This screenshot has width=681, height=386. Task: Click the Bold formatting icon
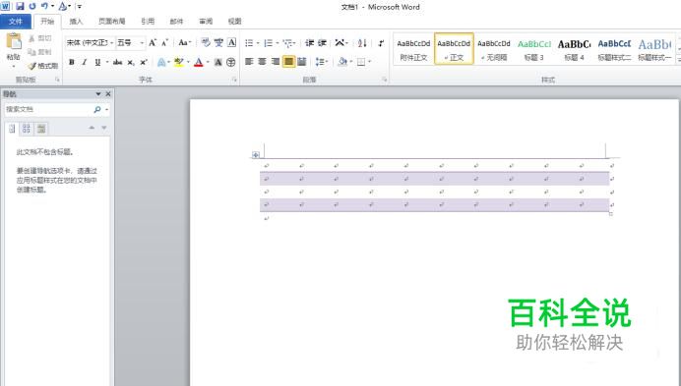coord(72,62)
